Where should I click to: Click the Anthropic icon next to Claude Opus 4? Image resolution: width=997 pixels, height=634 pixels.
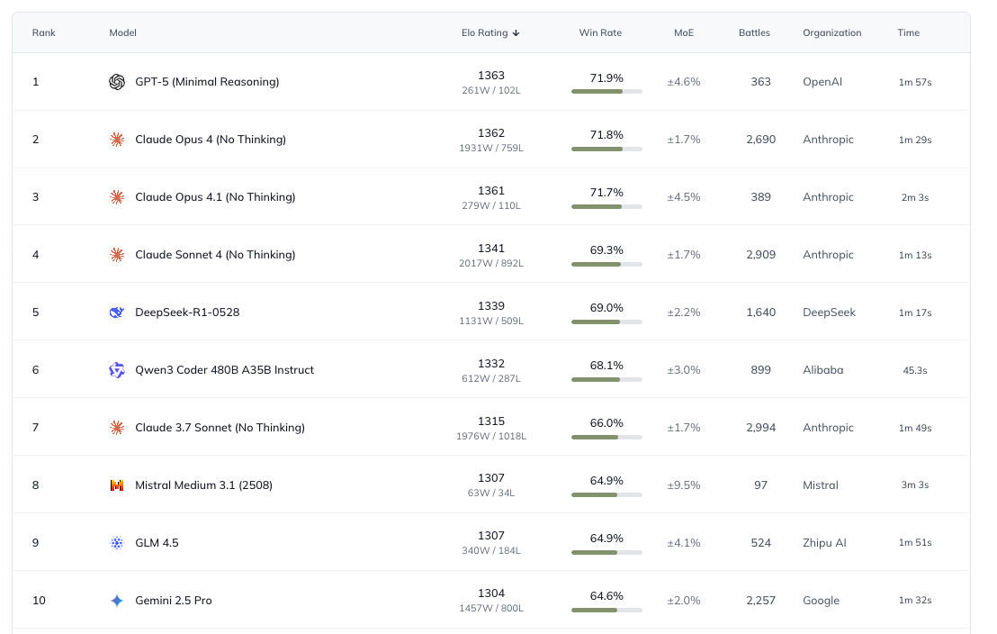pyautogui.click(x=117, y=140)
